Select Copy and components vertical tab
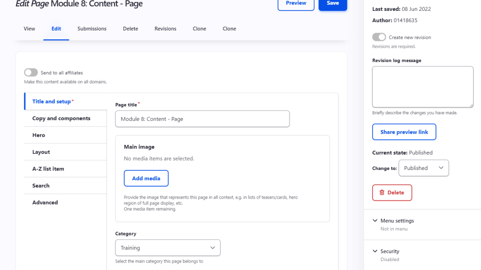 (x=61, y=118)
